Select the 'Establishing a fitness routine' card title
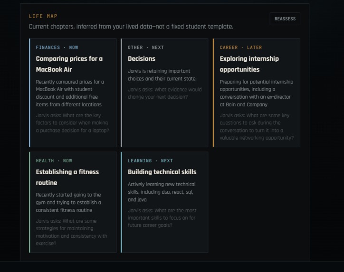This screenshot has width=344, height=272. coord(67,177)
